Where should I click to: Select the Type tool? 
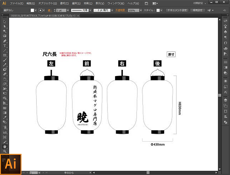(5, 46)
